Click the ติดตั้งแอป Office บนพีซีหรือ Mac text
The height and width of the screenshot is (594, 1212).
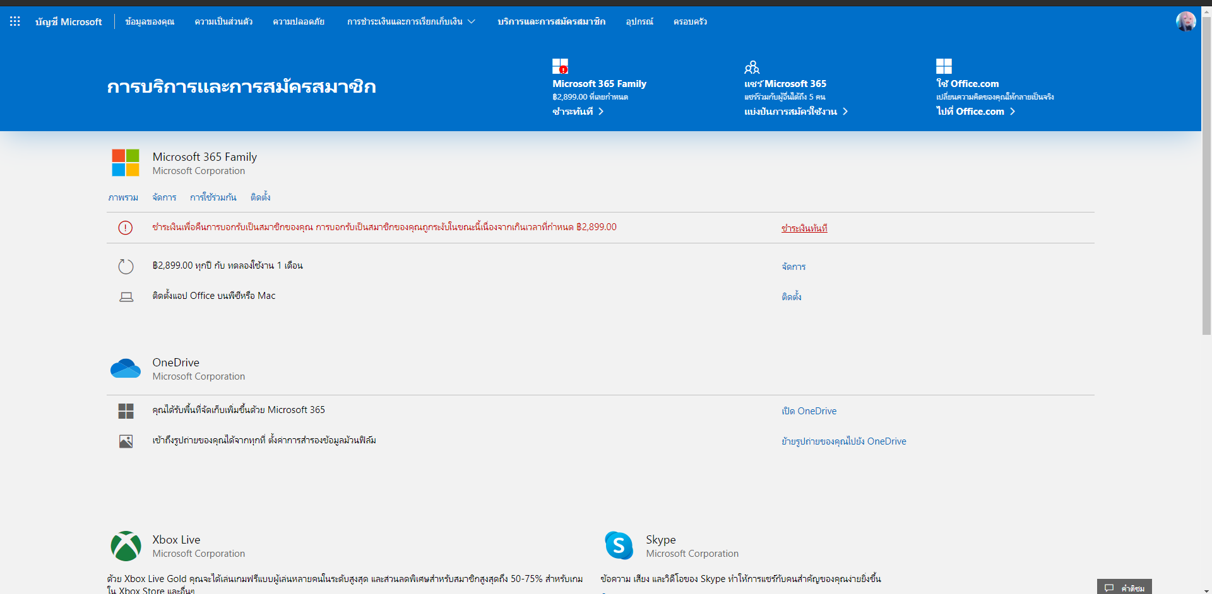(x=214, y=296)
